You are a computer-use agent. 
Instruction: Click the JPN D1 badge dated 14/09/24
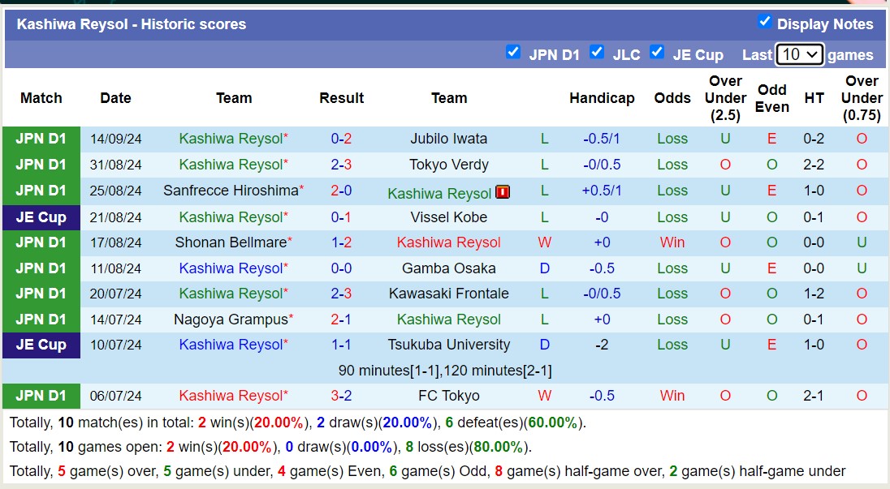41,139
